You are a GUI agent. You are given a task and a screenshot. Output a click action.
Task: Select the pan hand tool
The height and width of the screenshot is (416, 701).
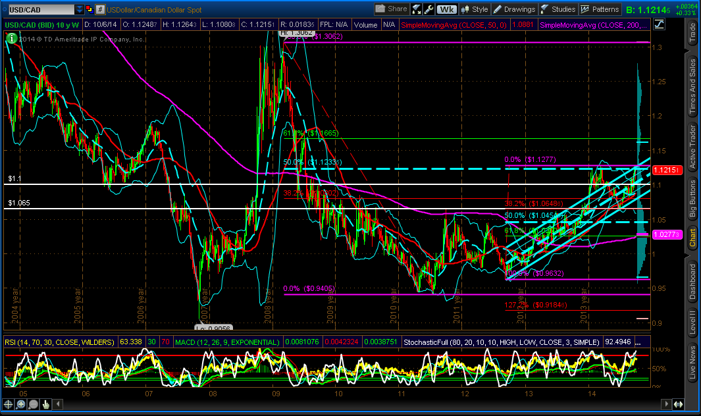pyautogui.click(x=45, y=404)
